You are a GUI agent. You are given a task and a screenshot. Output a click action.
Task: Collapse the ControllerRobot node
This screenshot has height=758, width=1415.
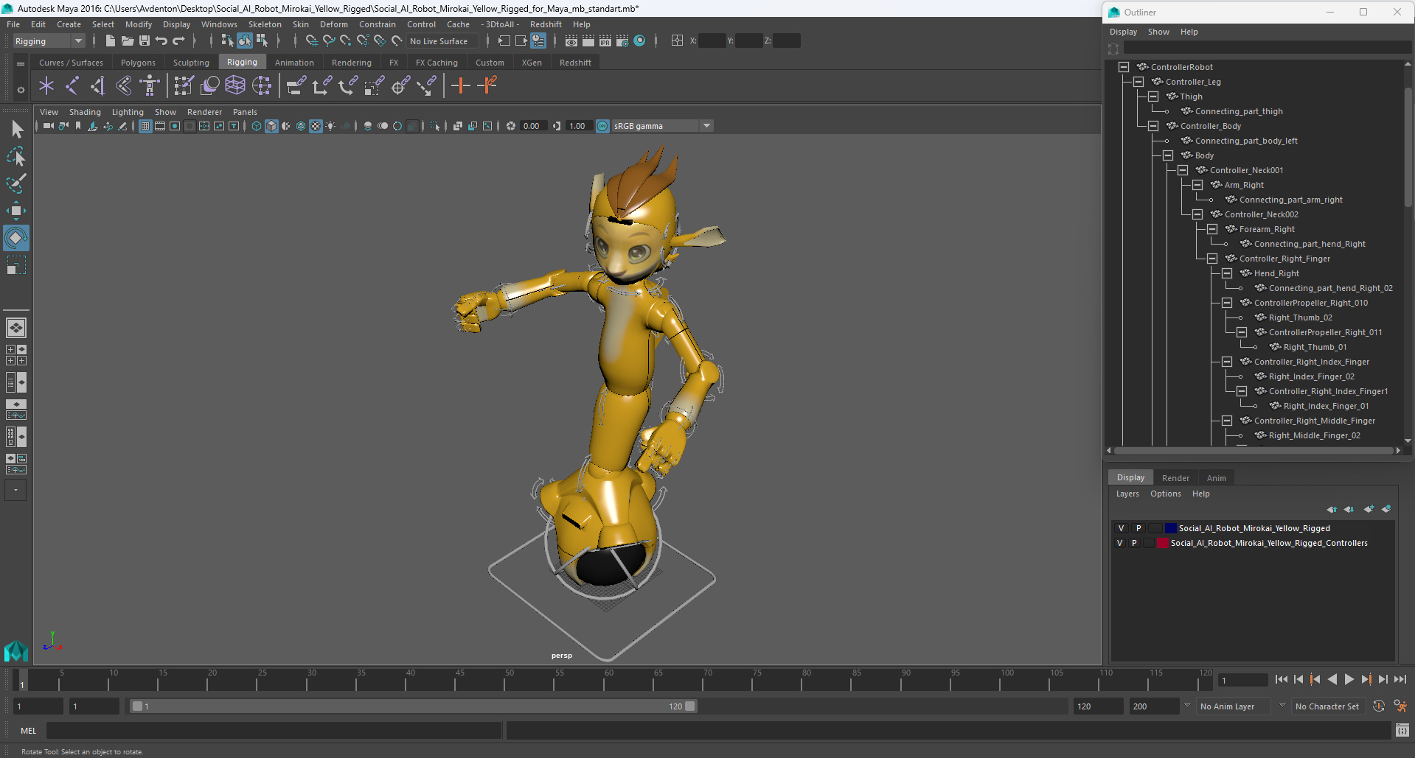[x=1124, y=67]
